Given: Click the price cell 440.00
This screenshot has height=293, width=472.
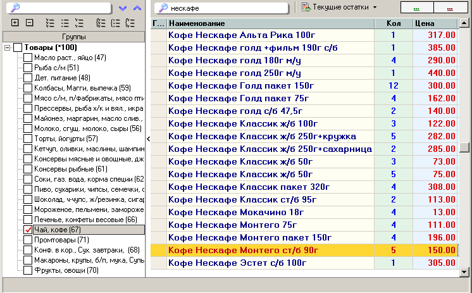Looking at the screenshot, I should click(435, 73).
